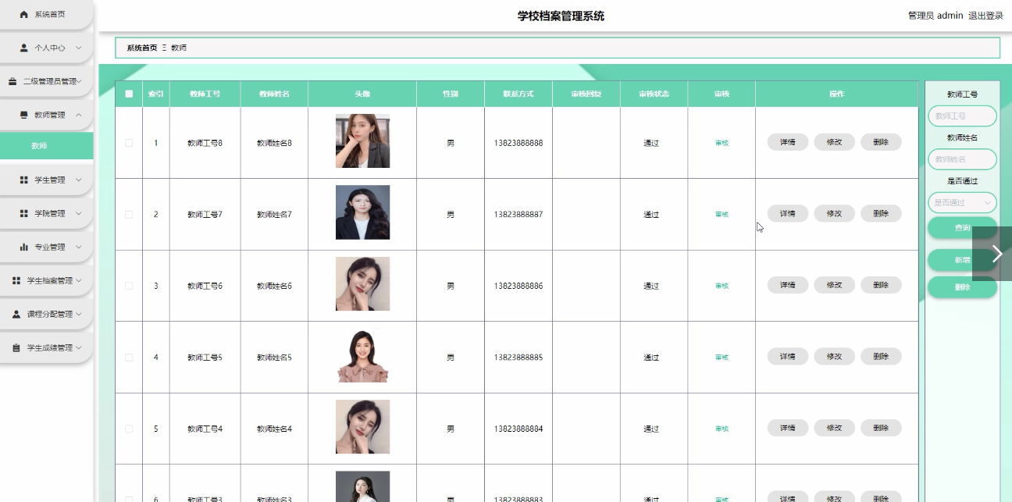
Task: Click the person icon for 个人中心
Action: pyautogui.click(x=24, y=48)
